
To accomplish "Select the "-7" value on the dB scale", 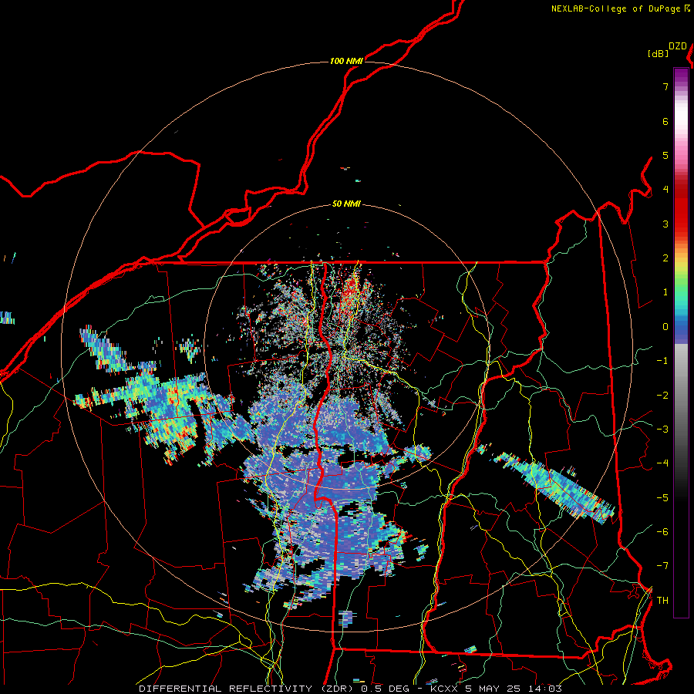I will click(x=662, y=566).
